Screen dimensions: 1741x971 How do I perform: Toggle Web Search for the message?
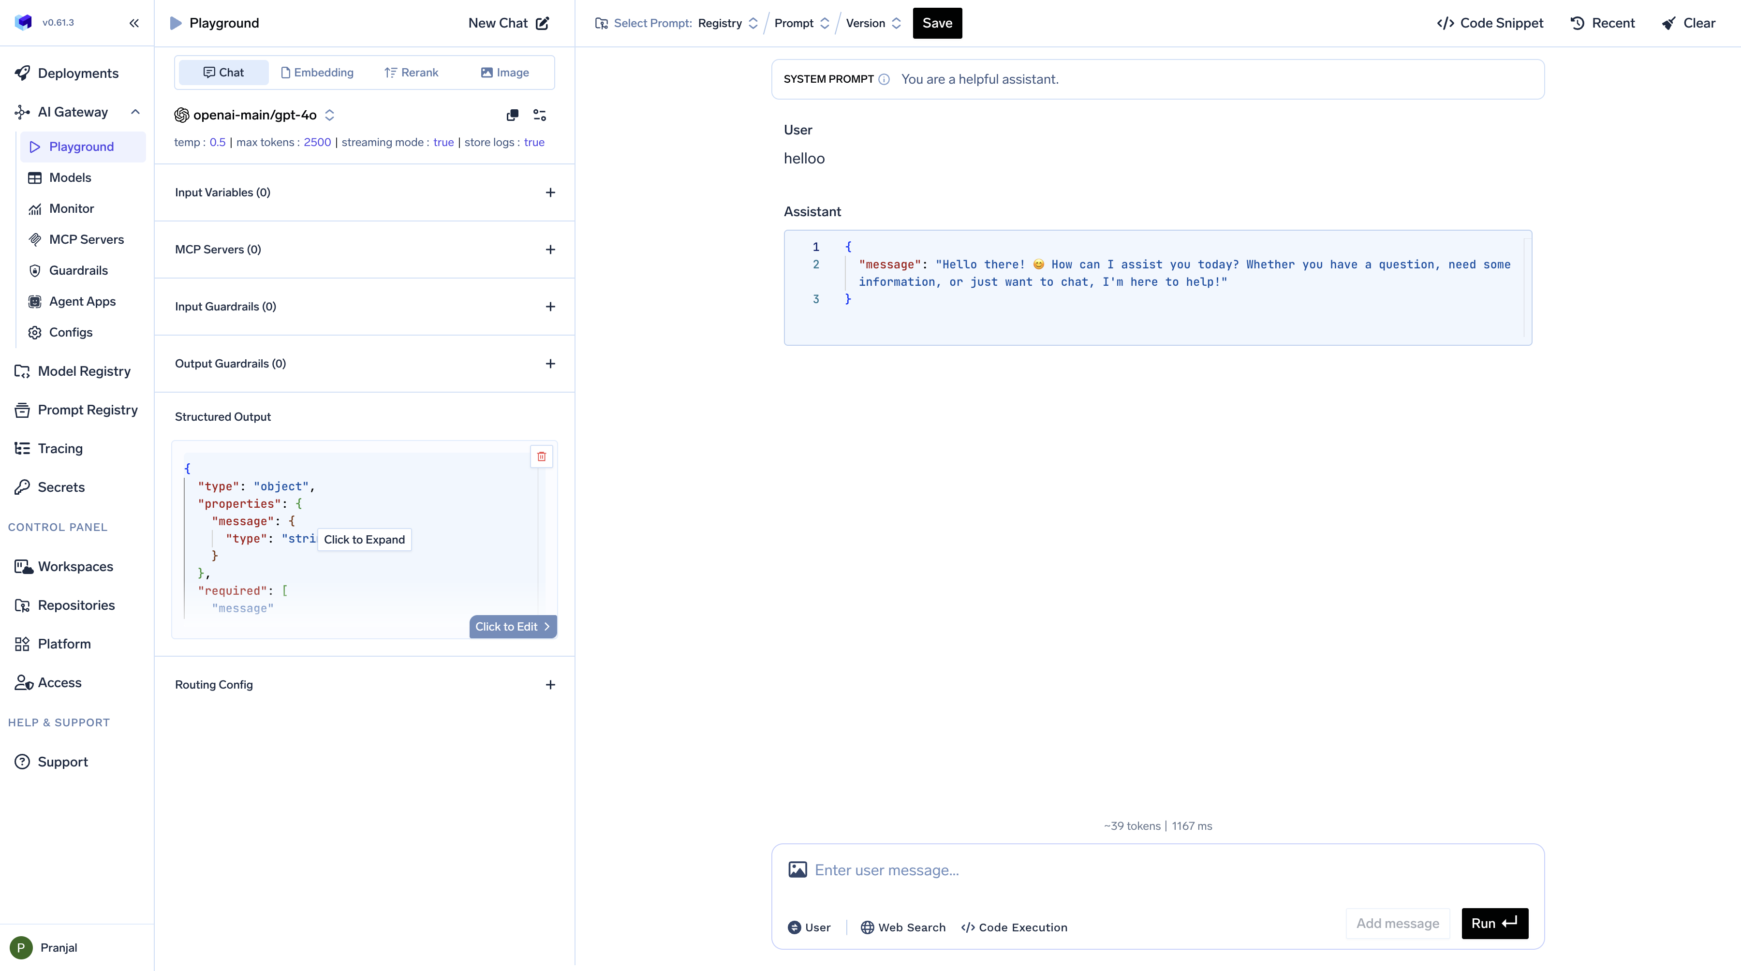click(902, 927)
